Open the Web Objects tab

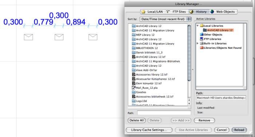(x=223, y=12)
